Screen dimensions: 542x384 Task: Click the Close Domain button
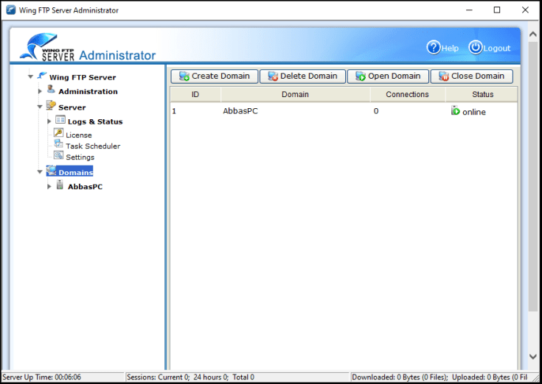pyautogui.click(x=471, y=77)
